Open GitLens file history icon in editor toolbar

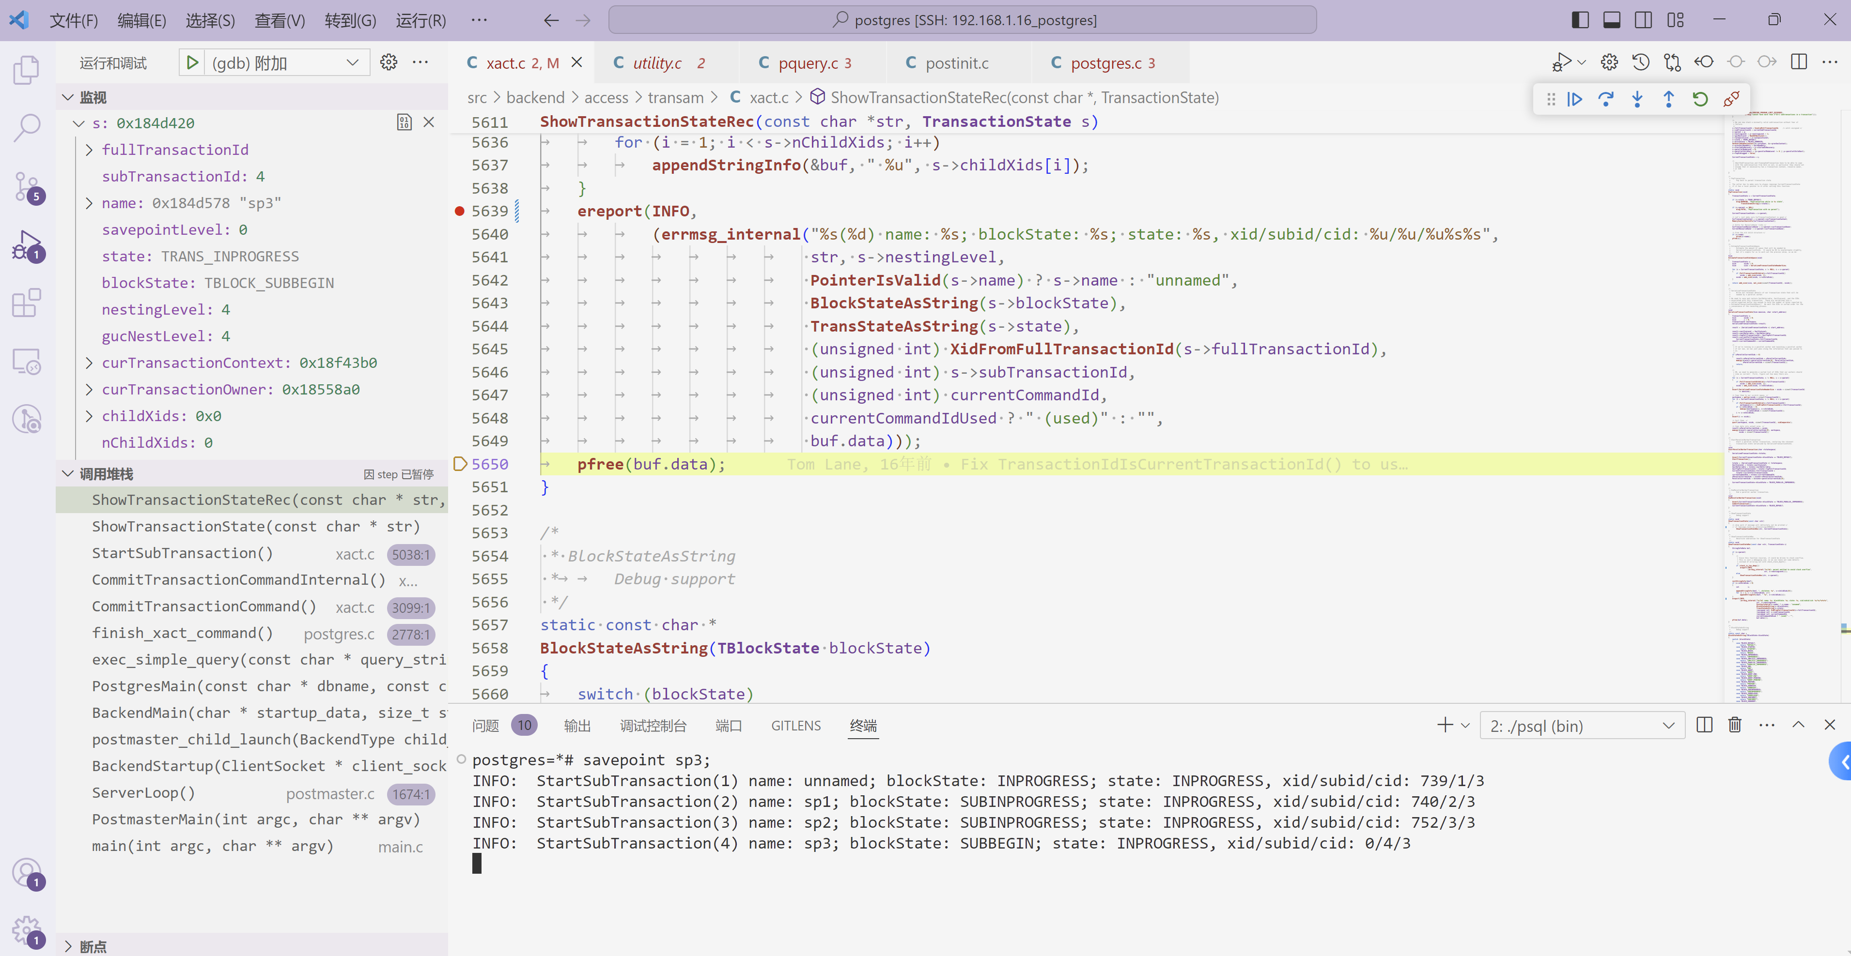[1640, 62]
